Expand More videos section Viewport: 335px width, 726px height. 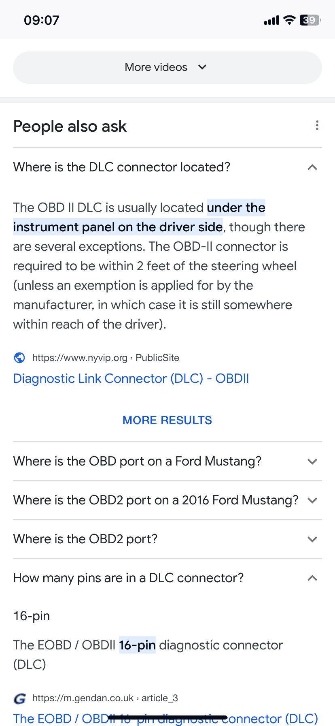pos(167,67)
